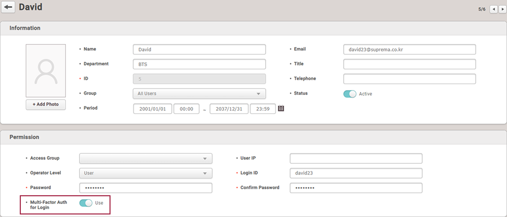Select the user photo placeholder
The width and height of the screenshot is (507, 217).
point(46,71)
